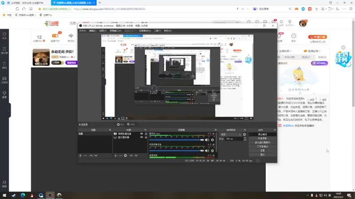Click the Douyu user avatar
The height and width of the screenshot is (199, 355).
tap(303, 23)
